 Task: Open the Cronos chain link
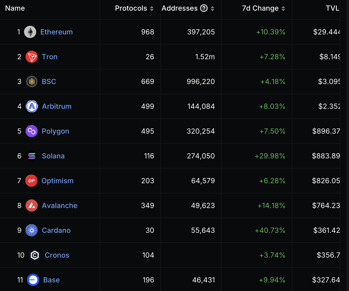pyautogui.click(x=57, y=255)
